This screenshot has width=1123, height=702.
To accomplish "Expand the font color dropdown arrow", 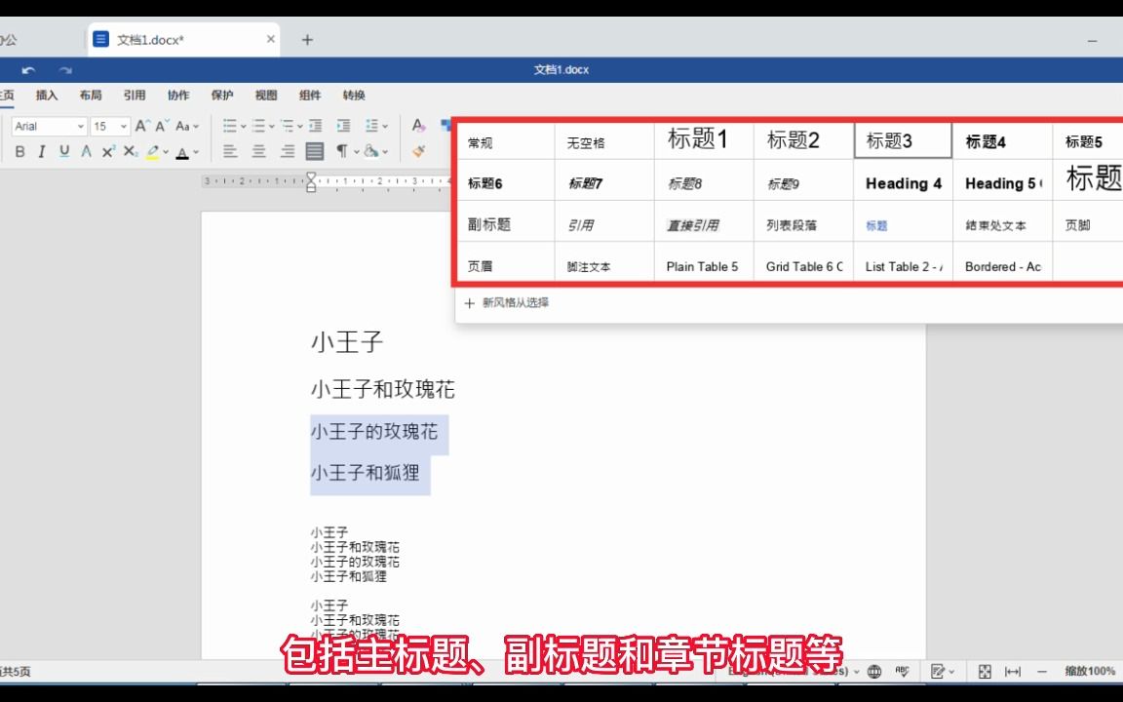I will [x=195, y=152].
